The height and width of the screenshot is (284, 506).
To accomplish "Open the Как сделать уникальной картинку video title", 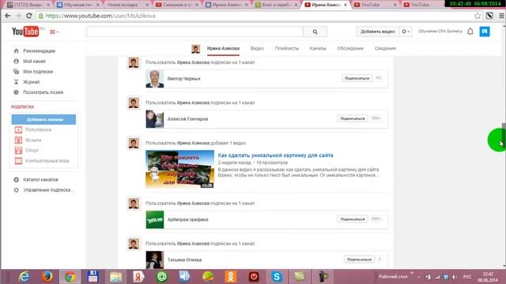I will [275, 155].
